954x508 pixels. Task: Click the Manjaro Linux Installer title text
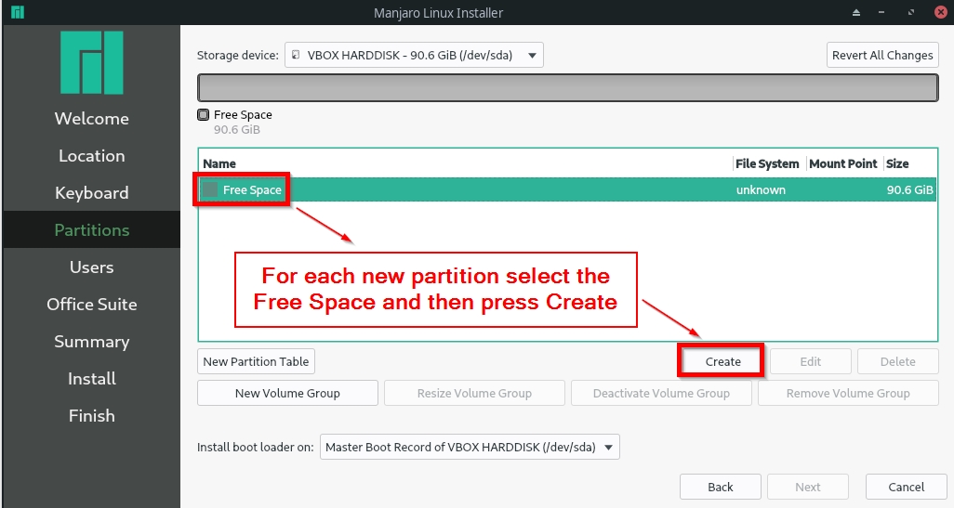click(x=439, y=13)
